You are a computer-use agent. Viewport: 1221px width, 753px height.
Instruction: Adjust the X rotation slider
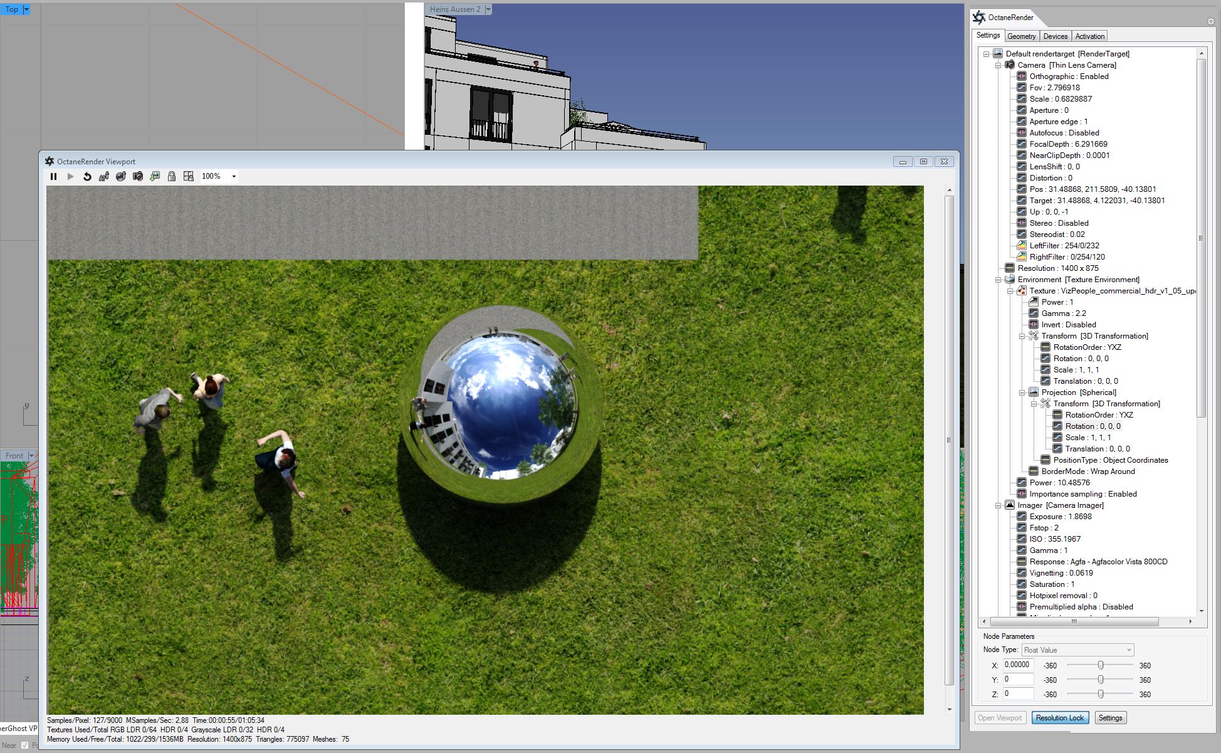tap(1100, 665)
